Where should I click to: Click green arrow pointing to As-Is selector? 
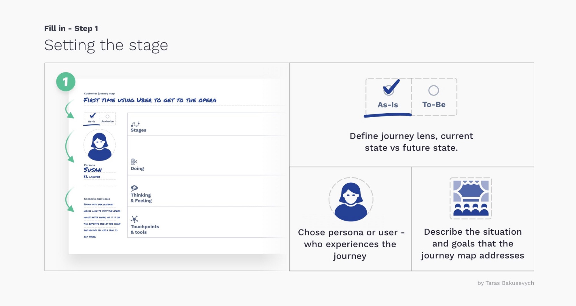(69, 109)
